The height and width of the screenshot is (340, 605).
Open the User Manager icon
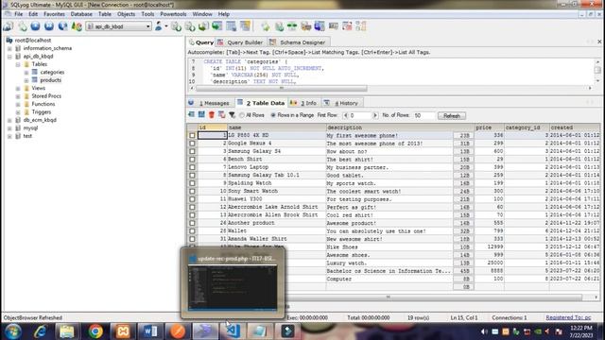[x=159, y=26]
